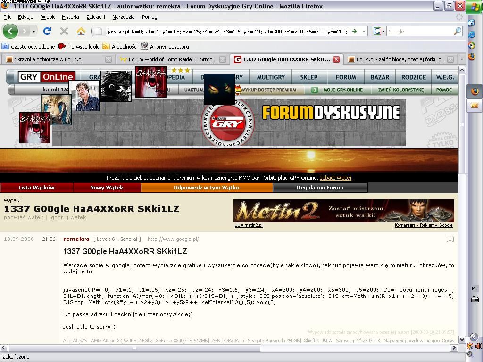Click the MULTIGRY site navigation item
Screen dimensions: 483x362
[271, 77]
